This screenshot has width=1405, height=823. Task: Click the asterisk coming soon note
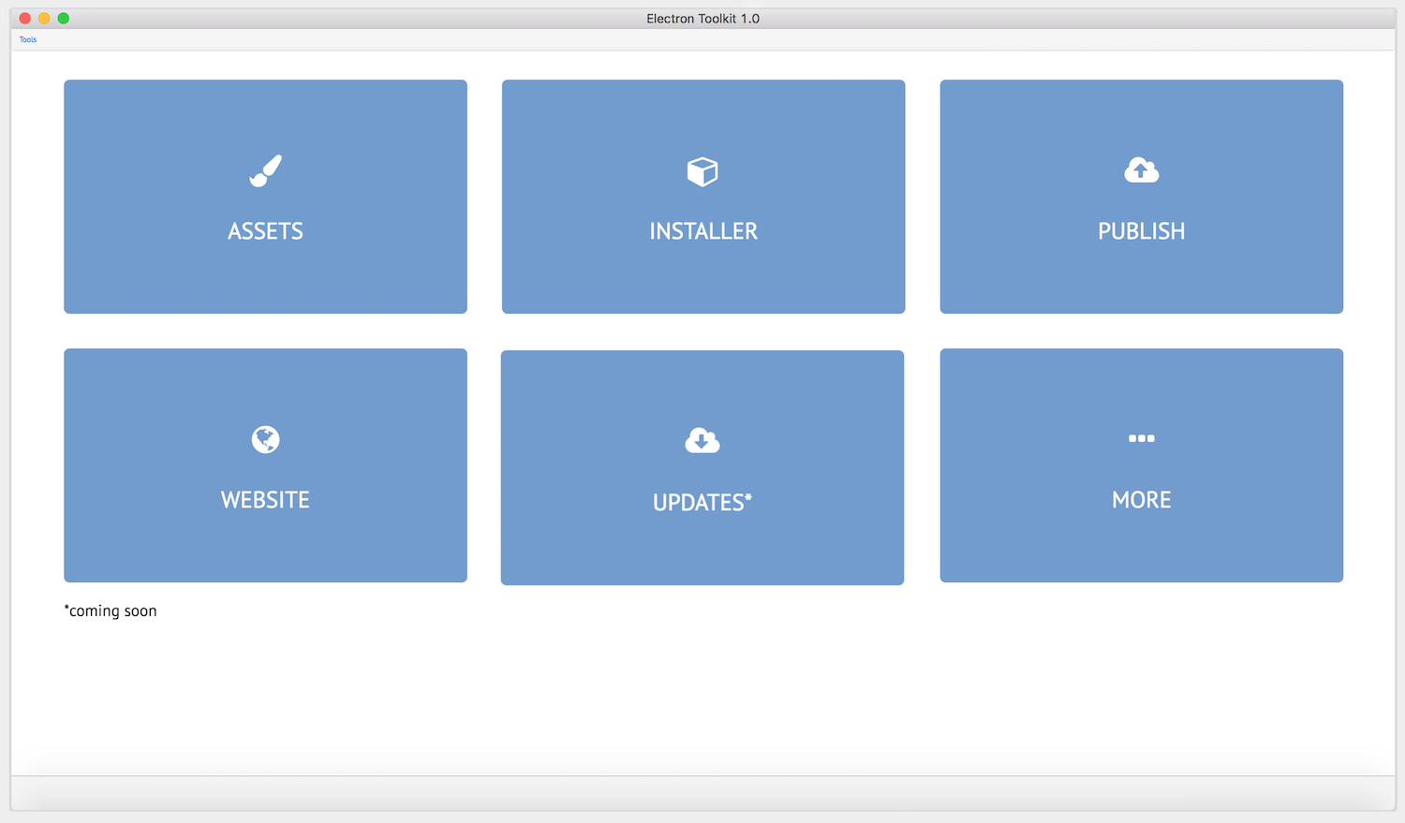point(110,610)
